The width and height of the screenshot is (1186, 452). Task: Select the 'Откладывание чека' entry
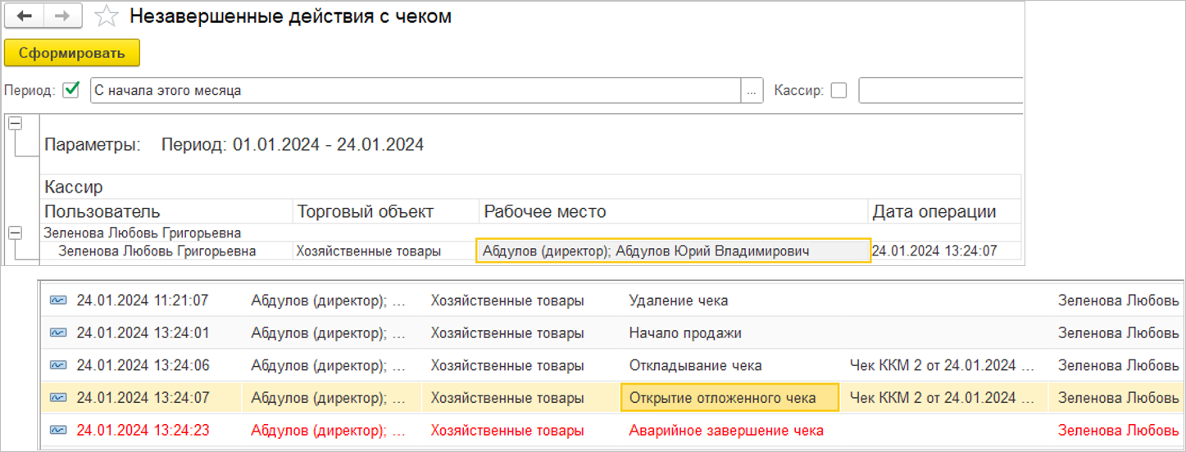click(x=696, y=365)
